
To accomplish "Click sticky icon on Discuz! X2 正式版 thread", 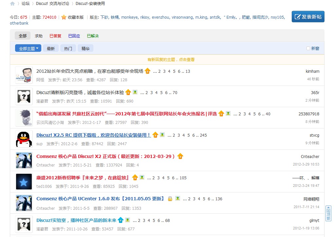I will click(180, 156).
